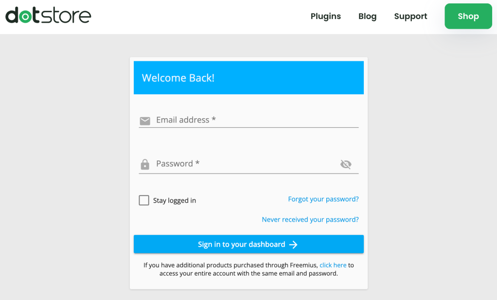Focus the Password input field
Screen dimensions: 497x300
click(247, 164)
